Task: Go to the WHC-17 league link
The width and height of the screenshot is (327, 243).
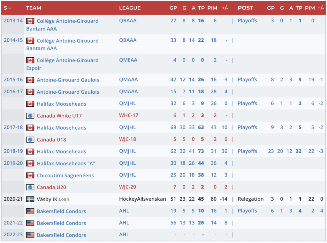Action: coord(129,115)
